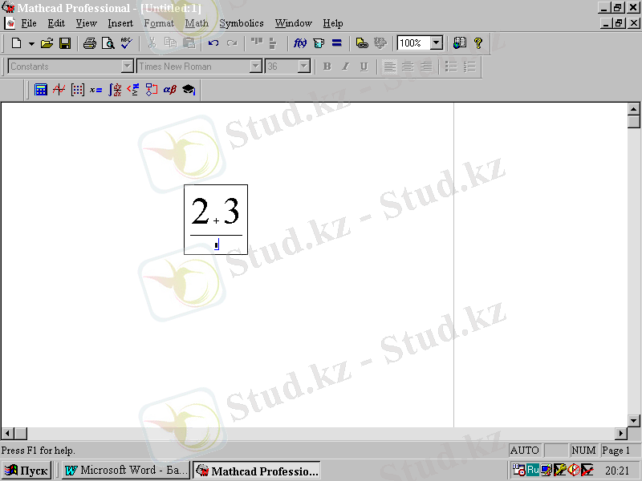Open the Programming palette
This screenshot has height=481, width=642.
(x=152, y=90)
